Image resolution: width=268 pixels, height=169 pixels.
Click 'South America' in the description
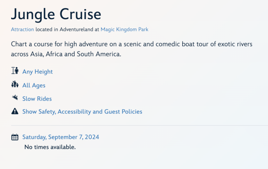tap(99, 54)
